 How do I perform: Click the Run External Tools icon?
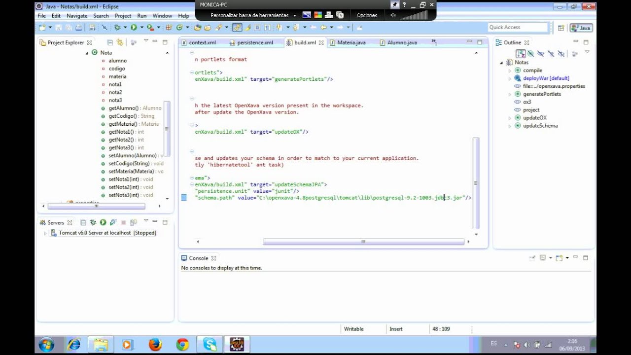(x=150, y=28)
